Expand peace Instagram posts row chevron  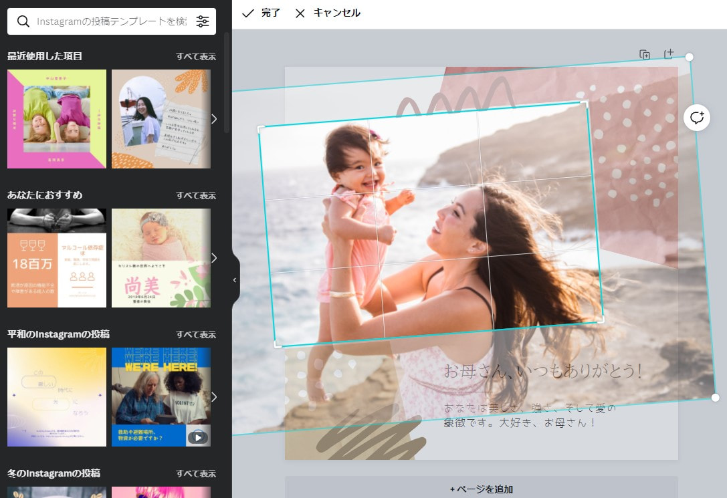[214, 397]
